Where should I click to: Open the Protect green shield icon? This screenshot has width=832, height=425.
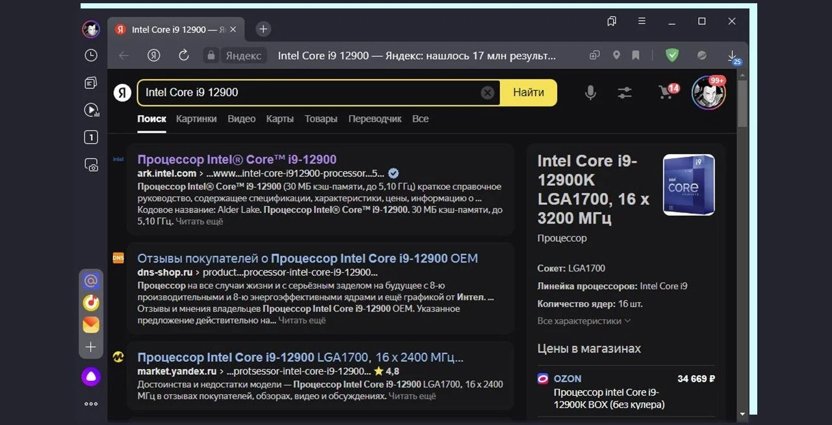[x=672, y=56]
